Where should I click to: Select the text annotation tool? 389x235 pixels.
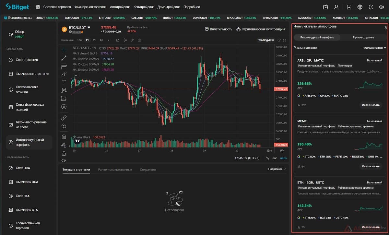pos(64,82)
